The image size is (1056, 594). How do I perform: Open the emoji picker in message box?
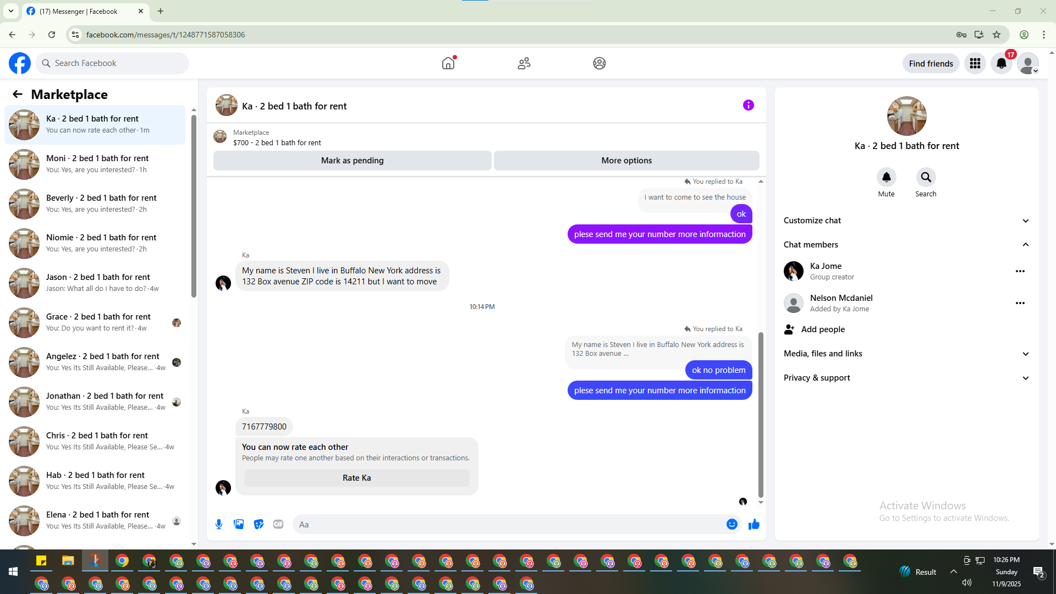point(732,524)
